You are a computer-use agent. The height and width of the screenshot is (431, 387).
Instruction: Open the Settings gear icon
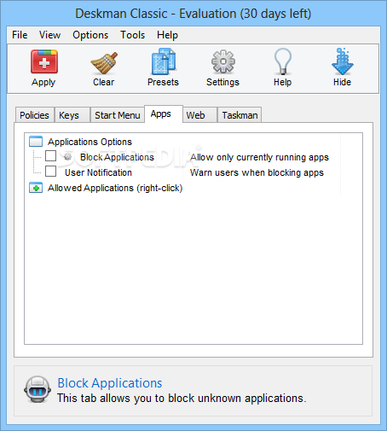coord(223,61)
